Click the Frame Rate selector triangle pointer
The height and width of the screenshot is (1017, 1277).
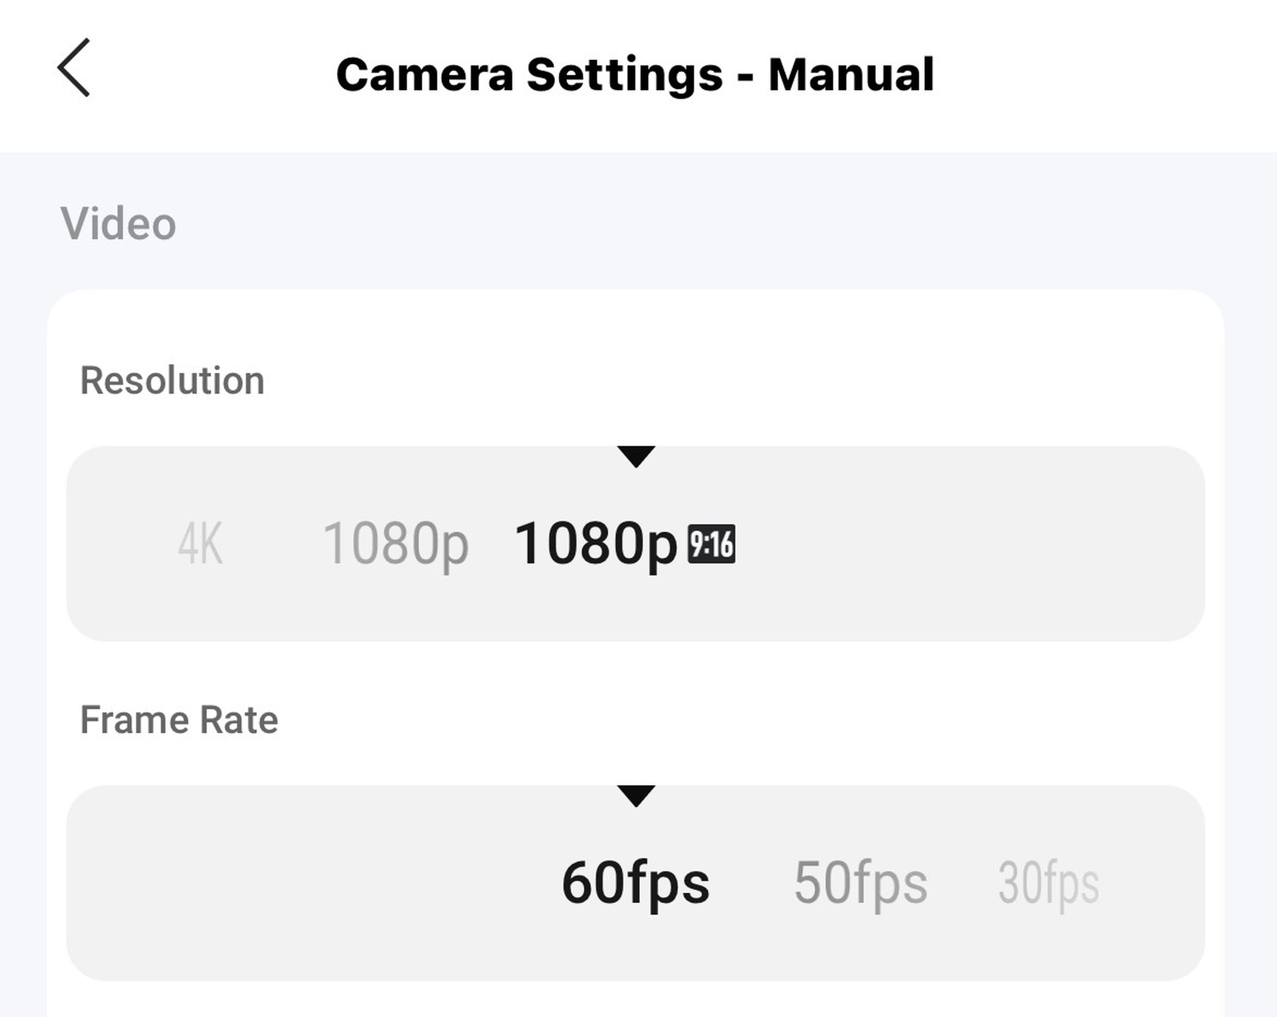(x=635, y=796)
